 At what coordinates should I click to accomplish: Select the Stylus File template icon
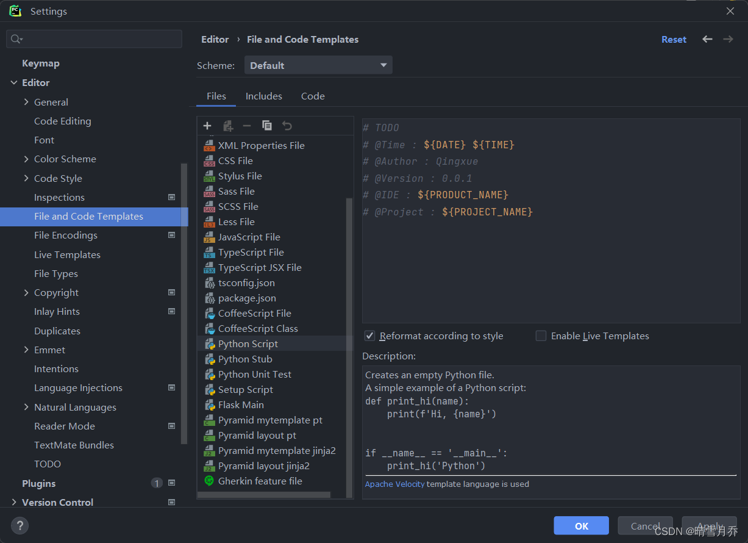click(x=209, y=176)
